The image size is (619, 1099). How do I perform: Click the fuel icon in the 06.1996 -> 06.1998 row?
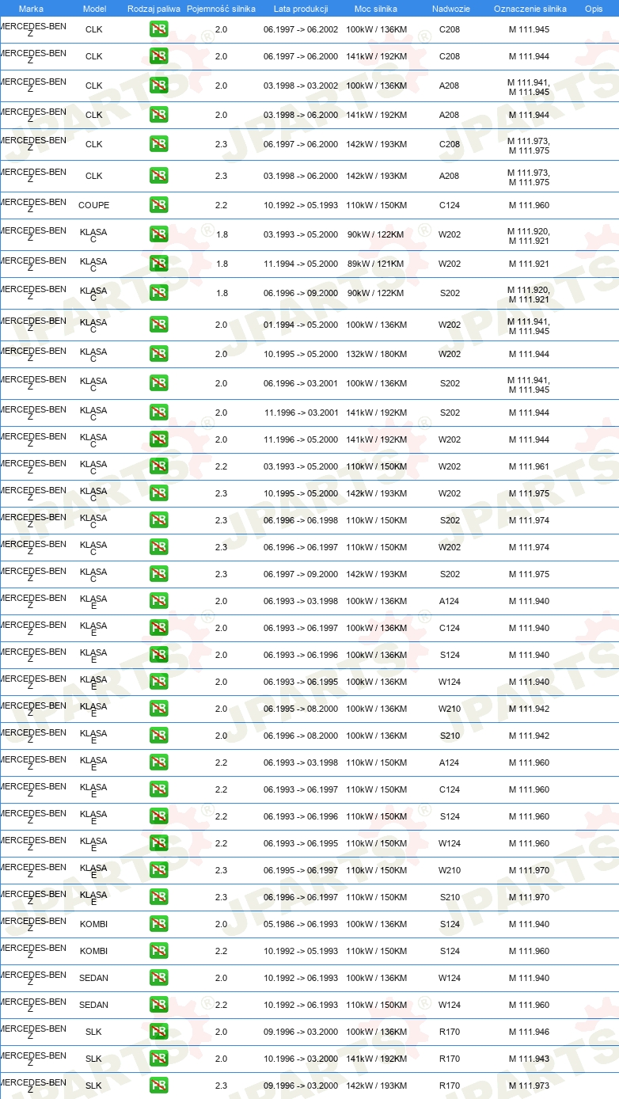[x=158, y=520]
